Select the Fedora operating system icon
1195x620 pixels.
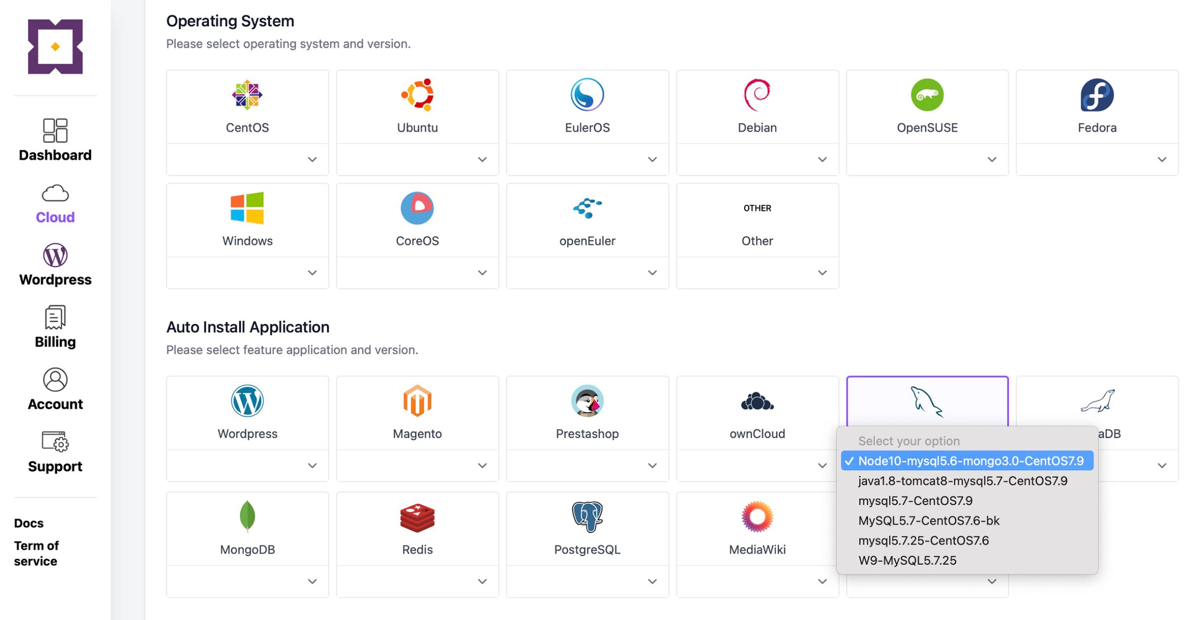coord(1097,95)
